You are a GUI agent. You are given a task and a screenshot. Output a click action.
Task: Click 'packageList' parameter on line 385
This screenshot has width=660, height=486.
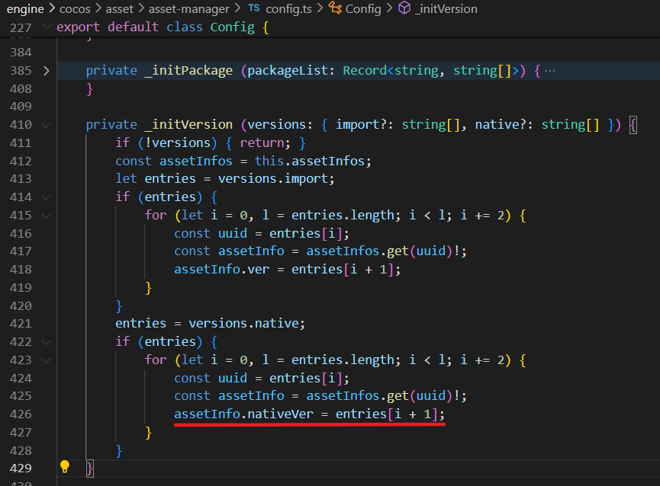[x=288, y=71]
